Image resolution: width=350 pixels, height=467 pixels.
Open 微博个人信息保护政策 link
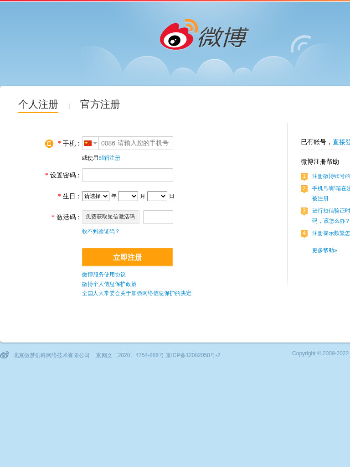pos(109,284)
